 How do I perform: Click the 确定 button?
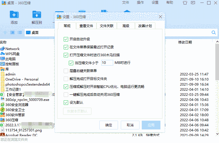[x=109, y=125]
